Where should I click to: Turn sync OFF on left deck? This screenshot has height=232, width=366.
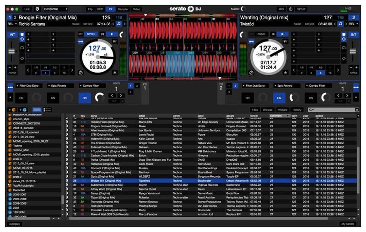(x=81, y=34)
